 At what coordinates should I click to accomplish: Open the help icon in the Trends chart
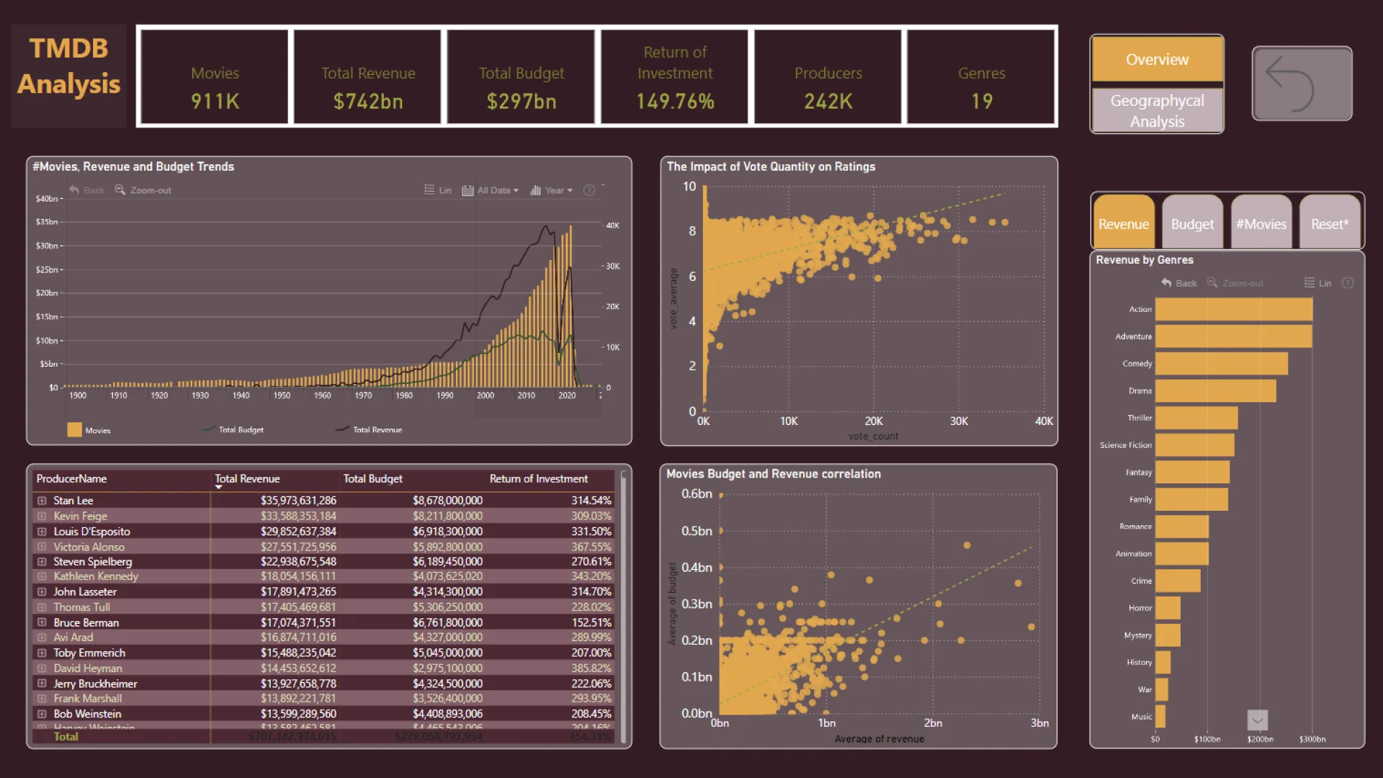[588, 190]
